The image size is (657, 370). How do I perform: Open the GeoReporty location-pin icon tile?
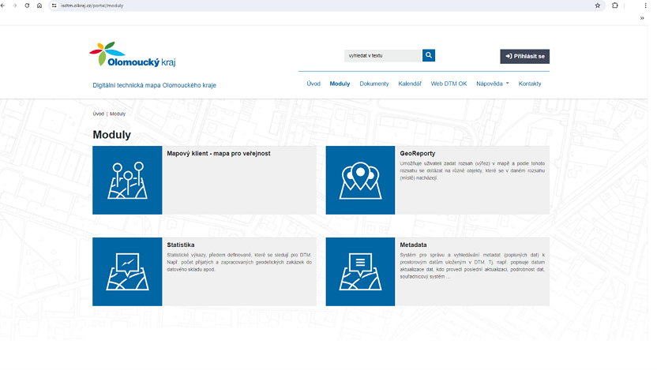click(x=360, y=180)
